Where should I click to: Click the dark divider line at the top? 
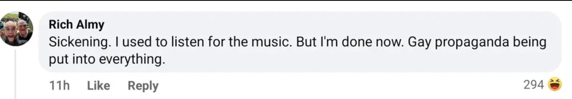(286, 1)
